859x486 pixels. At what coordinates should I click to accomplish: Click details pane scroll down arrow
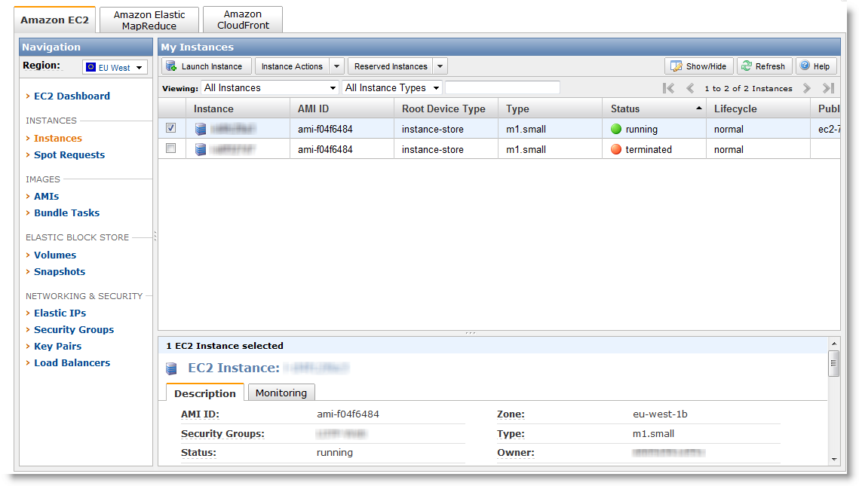[x=834, y=460]
